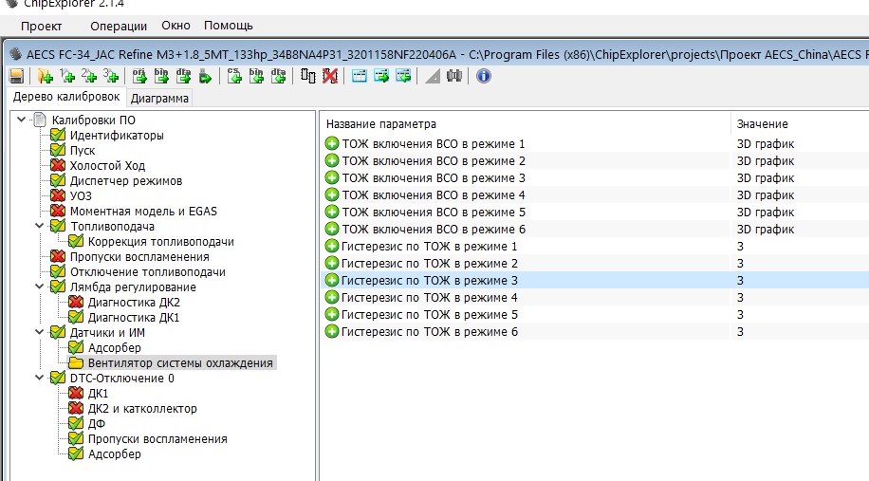Switch to the Диаграмма tab
869x481 pixels.
[159, 98]
